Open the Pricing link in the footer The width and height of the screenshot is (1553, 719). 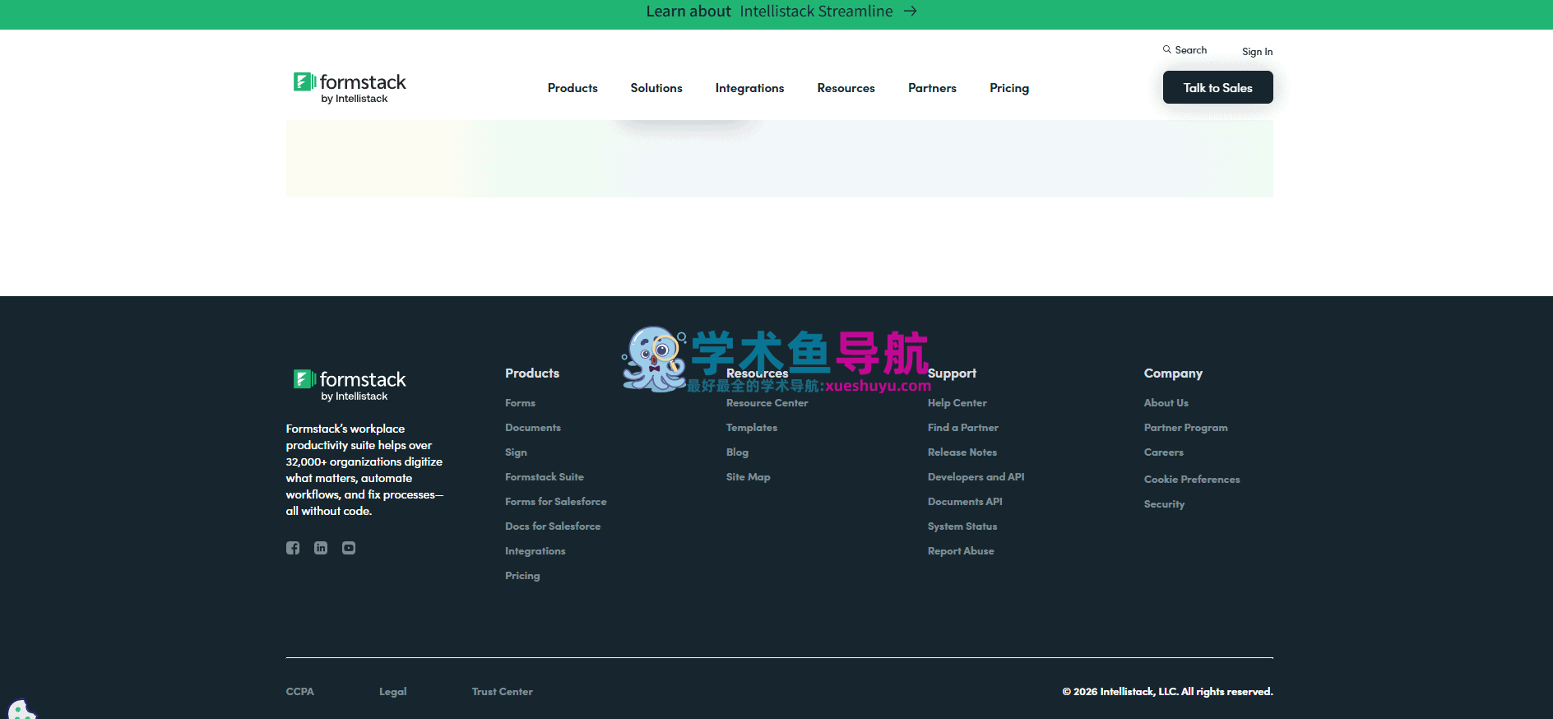click(522, 576)
